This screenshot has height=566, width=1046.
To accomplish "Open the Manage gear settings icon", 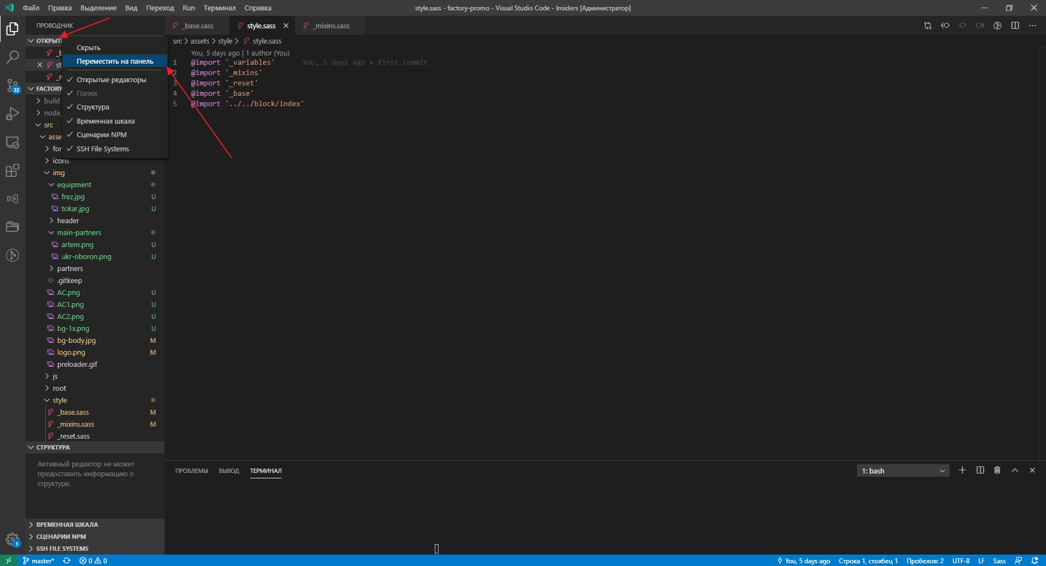I will [13, 539].
